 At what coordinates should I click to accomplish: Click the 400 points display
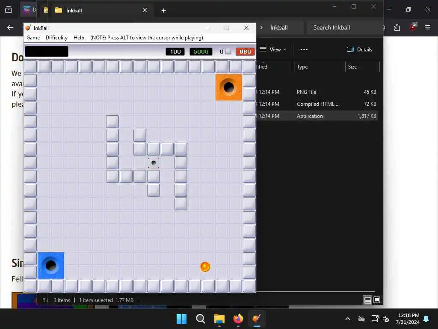175,51
